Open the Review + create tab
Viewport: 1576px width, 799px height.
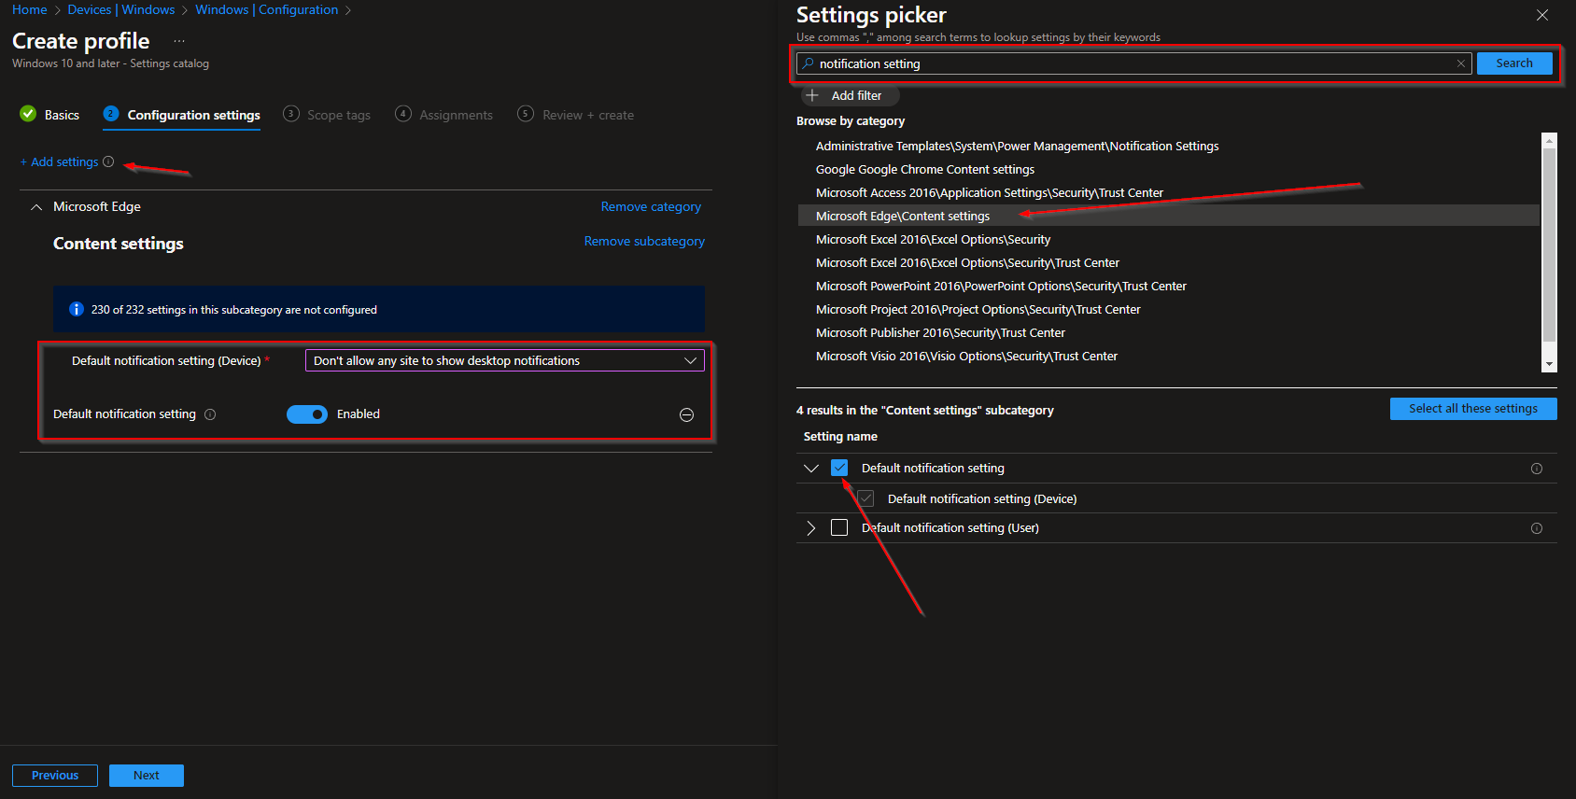(576, 115)
